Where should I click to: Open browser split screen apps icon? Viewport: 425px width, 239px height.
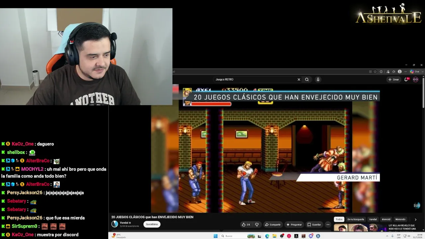click(x=370, y=71)
